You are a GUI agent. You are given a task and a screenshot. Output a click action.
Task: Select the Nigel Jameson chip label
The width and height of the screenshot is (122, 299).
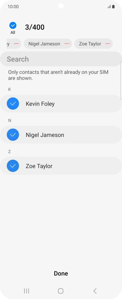coord(44,44)
